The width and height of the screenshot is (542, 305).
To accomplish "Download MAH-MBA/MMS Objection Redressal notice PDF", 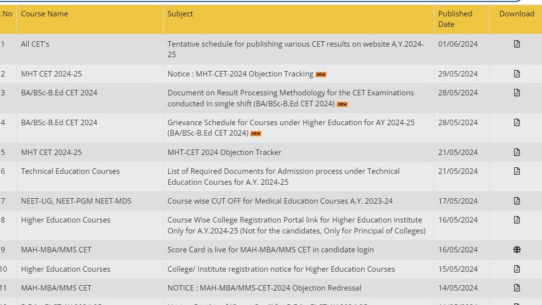I will (x=517, y=287).
